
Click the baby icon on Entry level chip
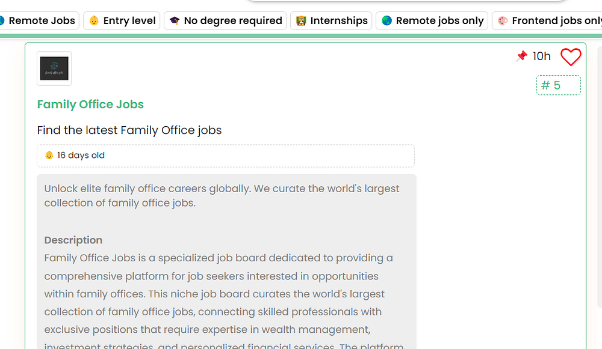pyautogui.click(x=94, y=20)
